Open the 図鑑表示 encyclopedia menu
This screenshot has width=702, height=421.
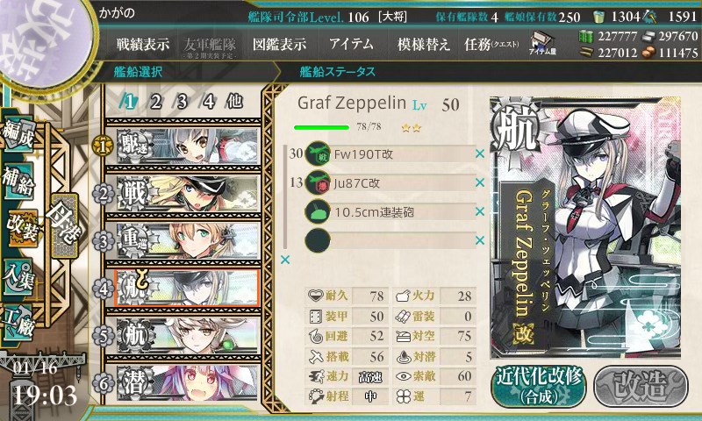[280, 44]
